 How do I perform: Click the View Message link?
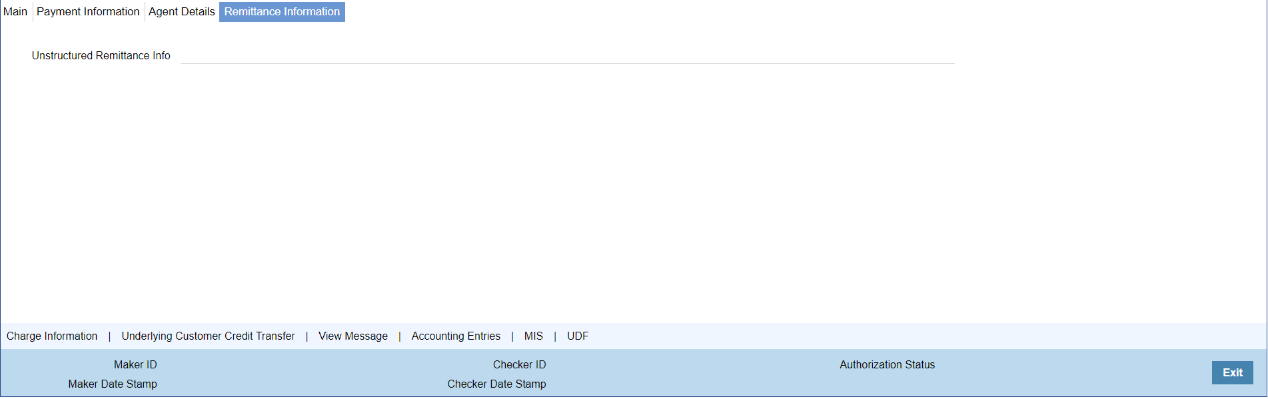click(353, 336)
